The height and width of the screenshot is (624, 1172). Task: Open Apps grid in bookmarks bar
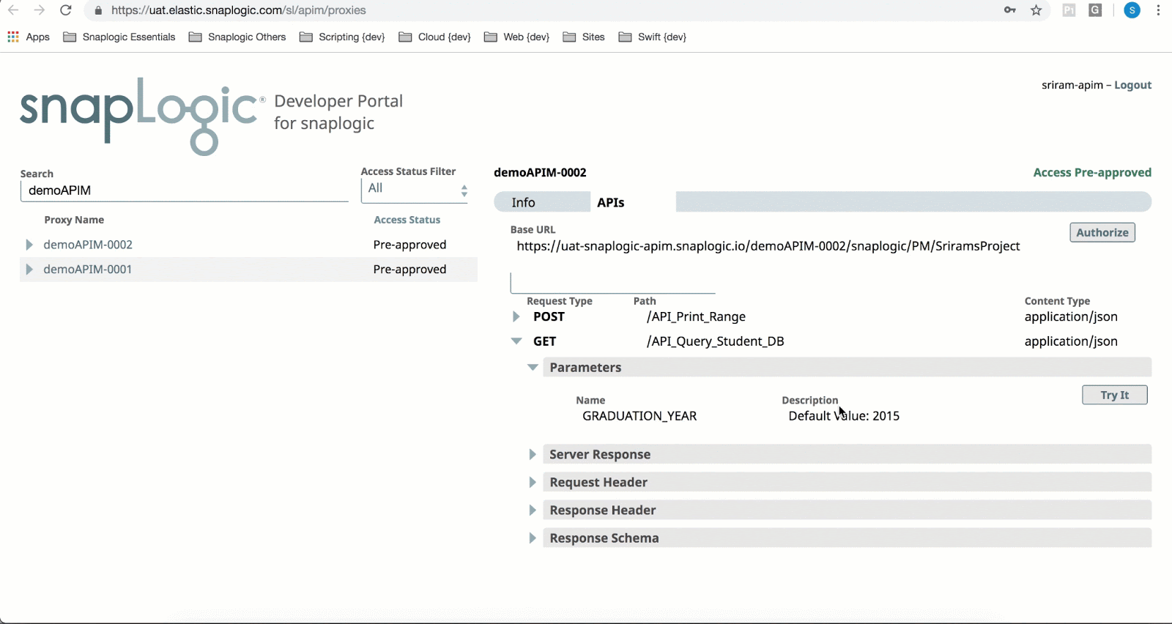[x=29, y=37]
